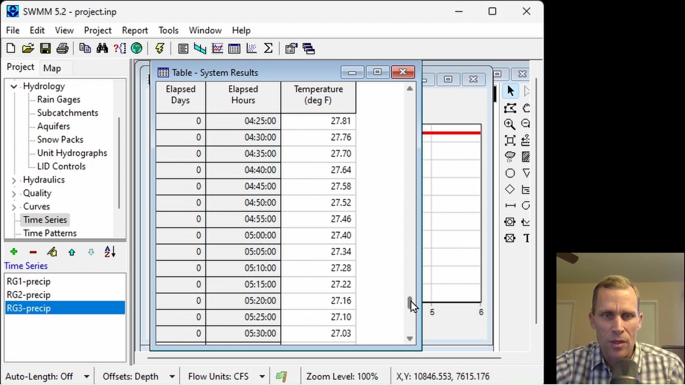Save the current project
The height and width of the screenshot is (385, 685).
click(45, 48)
